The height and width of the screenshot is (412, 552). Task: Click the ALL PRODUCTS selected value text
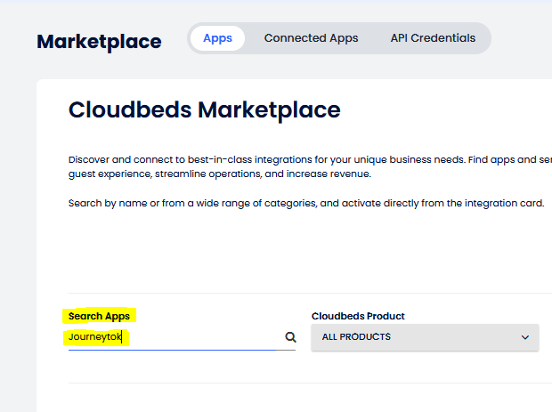[x=356, y=337]
